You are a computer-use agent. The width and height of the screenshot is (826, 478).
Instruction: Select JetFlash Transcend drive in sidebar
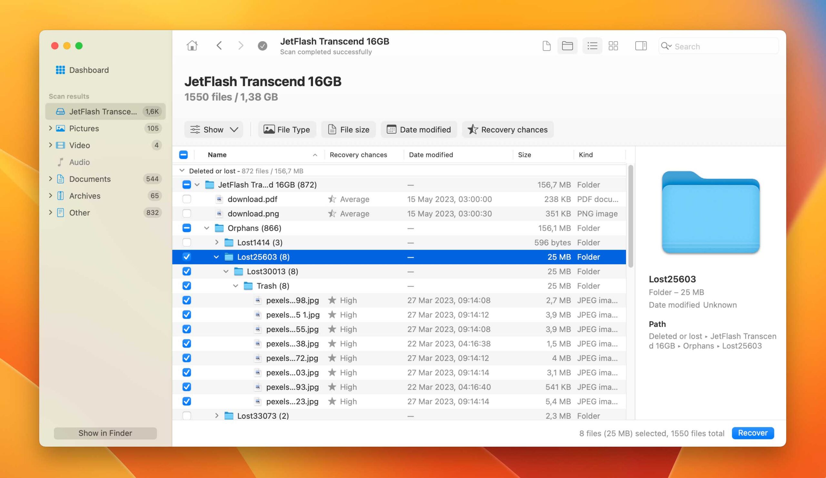pos(106,112)
